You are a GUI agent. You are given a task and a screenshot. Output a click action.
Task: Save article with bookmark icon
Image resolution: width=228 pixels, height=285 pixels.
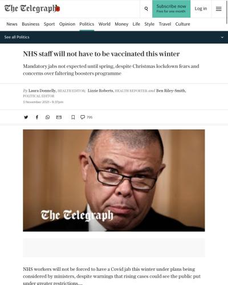pyautogui.click(x=73, y=117)
